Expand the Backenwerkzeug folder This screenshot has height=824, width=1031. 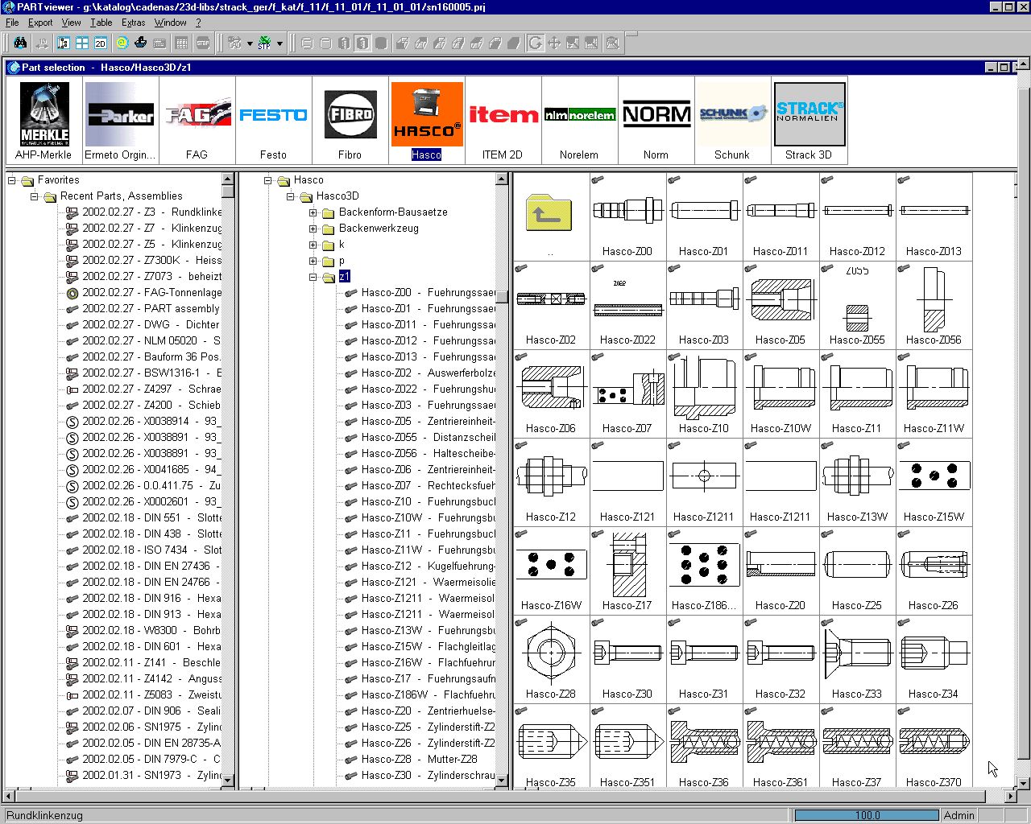(x=313, y=229)
